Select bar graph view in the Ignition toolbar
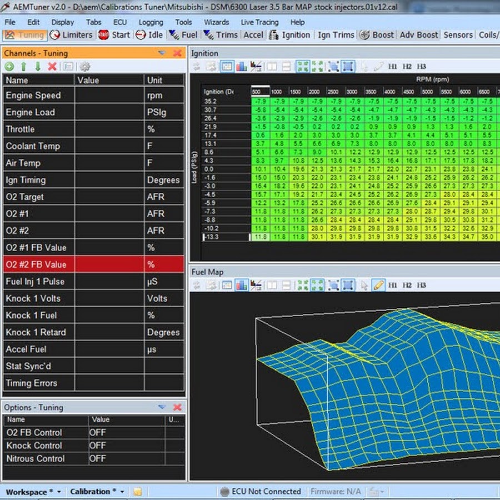This screenshot has height=500, width=500. [x=242, y=66]
